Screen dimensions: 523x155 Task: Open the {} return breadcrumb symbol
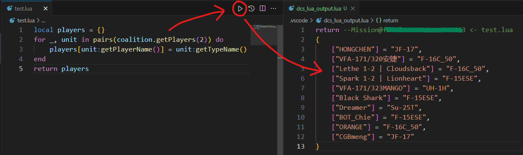pos(387,20)
